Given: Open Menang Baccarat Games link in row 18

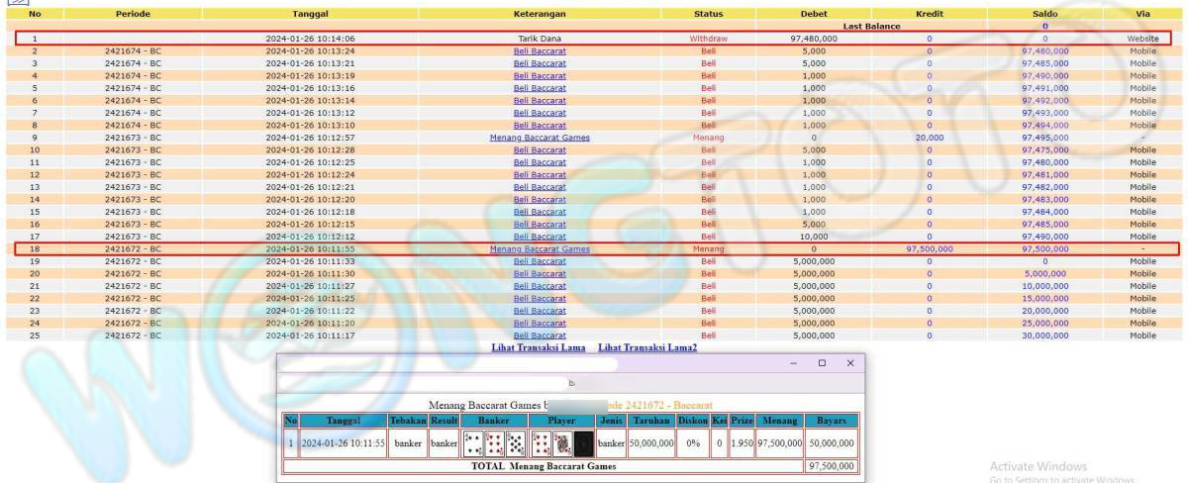Looking at the screenshot, I should [x=540, y=248].
